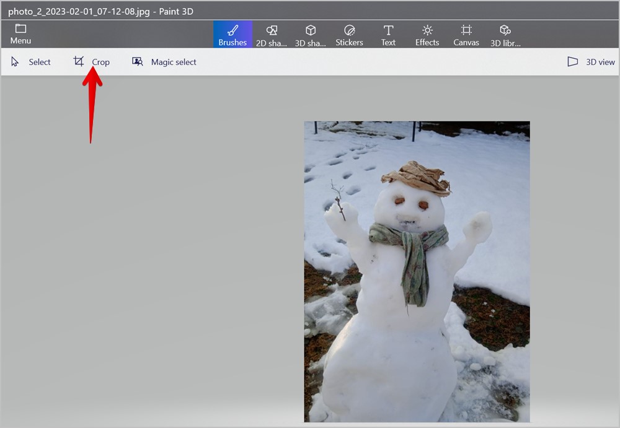Open the Effects panel
This screenshot has width=620, height=428.
coord(427,35)
